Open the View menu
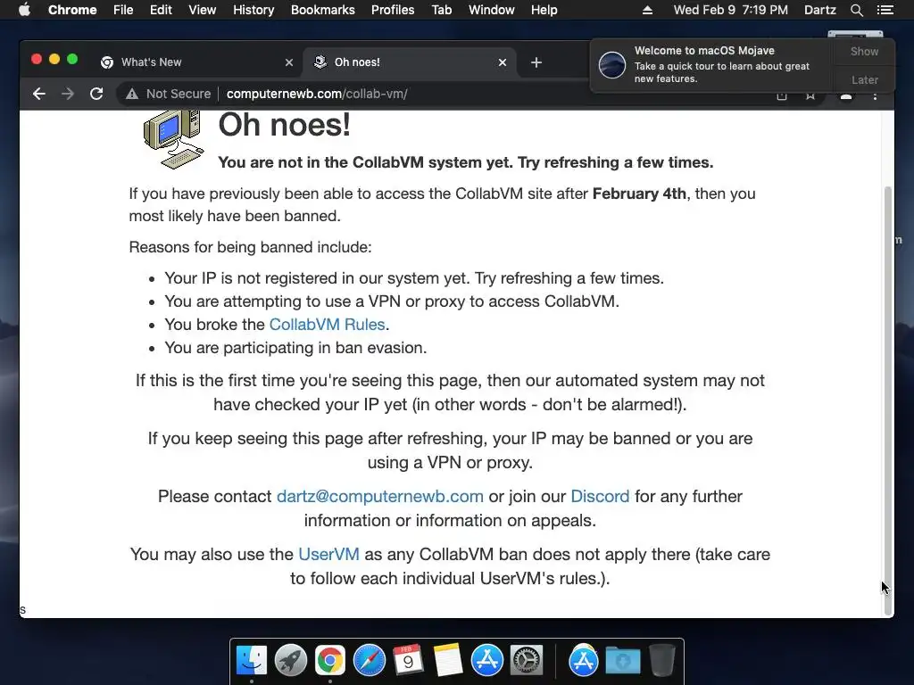This screenshot has height=685, width=914. [203, 10]
